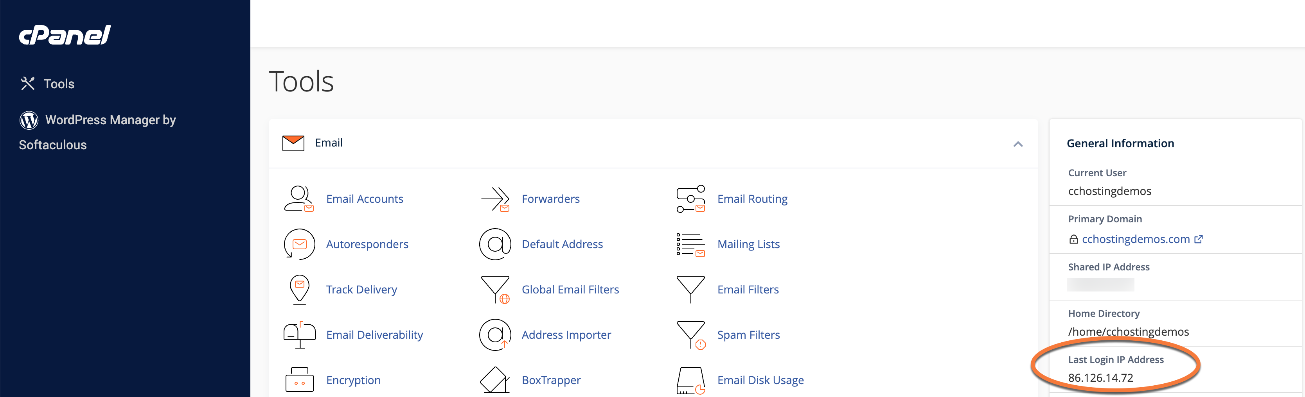Open the Email Deliverability mailbox icon
Screen dimensions: 1305x397
[299, 335]
